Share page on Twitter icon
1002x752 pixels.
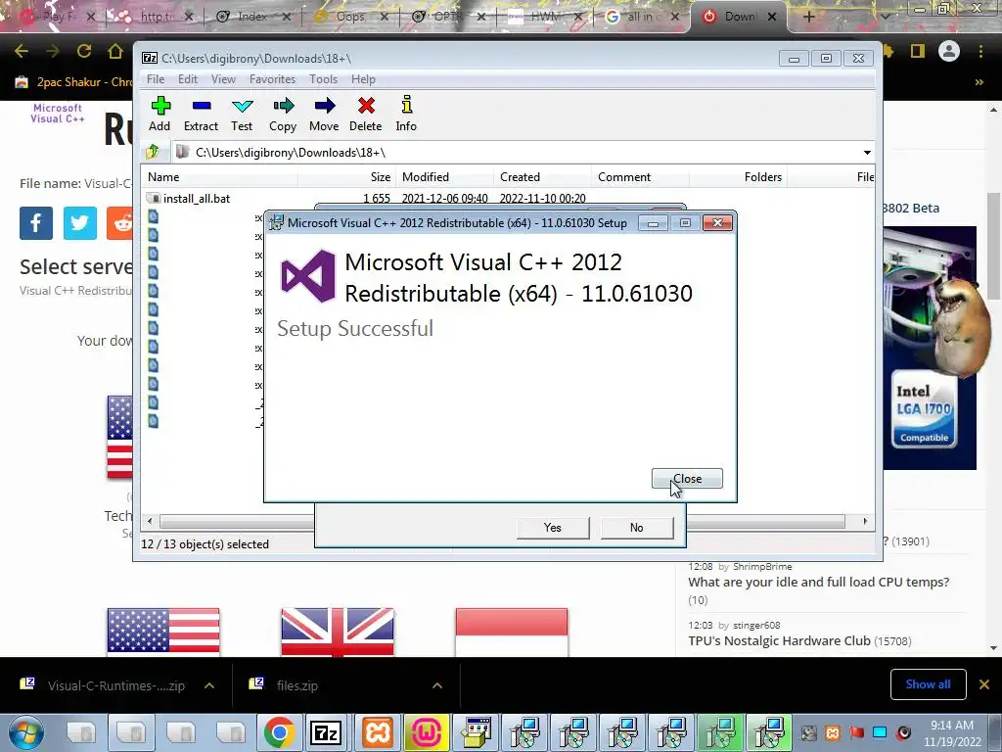click(x=80, y=223)
